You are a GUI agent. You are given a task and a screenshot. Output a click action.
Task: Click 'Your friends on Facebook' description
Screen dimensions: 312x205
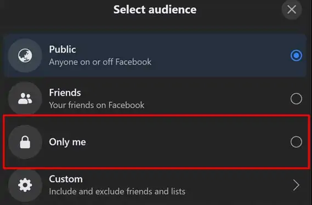[x=97, y=105]
